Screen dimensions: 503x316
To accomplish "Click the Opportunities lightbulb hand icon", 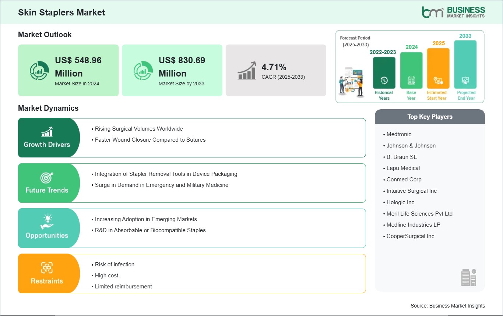I will 47,223.
